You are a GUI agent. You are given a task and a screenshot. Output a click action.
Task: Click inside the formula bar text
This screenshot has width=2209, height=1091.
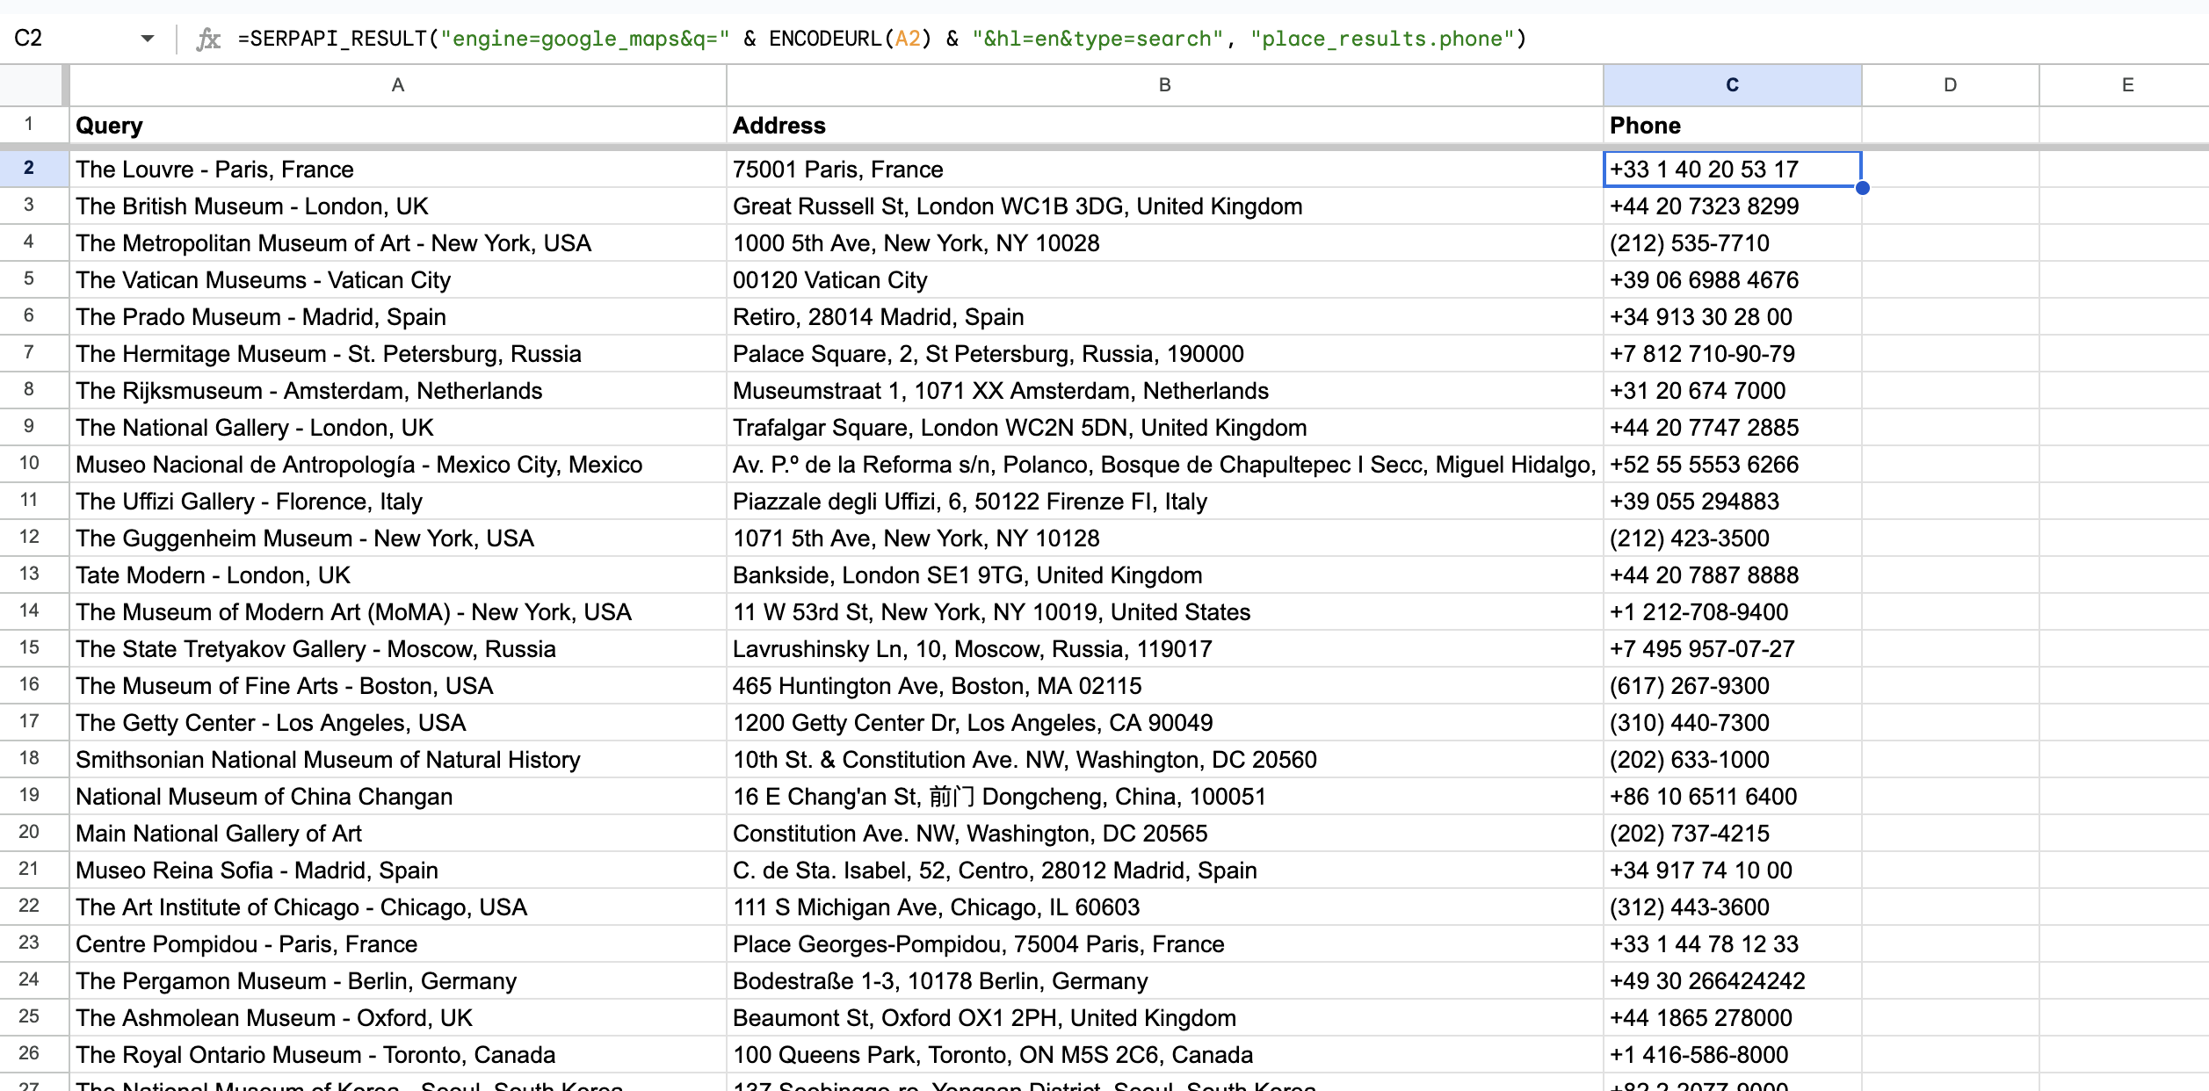click(879, 39)
